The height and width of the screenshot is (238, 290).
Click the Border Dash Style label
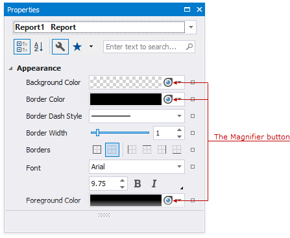pyautogui.click(x=54, y=116)
